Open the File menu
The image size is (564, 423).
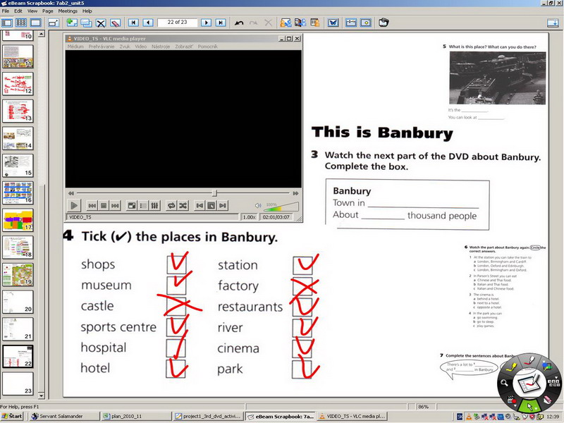point(6,11)
